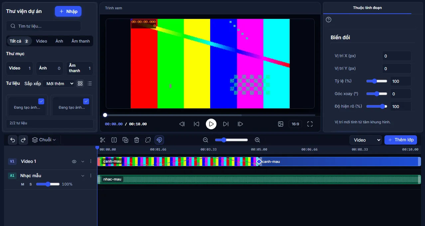Screen dimensions: 425x226
Task: Open the Mới thêm sort dropdown
Action: [60, 83]
